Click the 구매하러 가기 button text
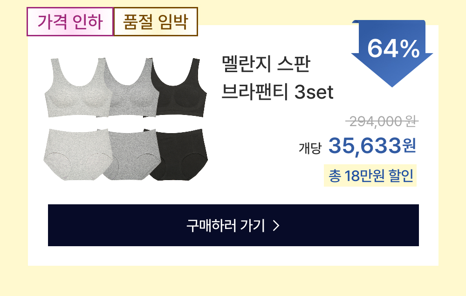 point(226,226)
